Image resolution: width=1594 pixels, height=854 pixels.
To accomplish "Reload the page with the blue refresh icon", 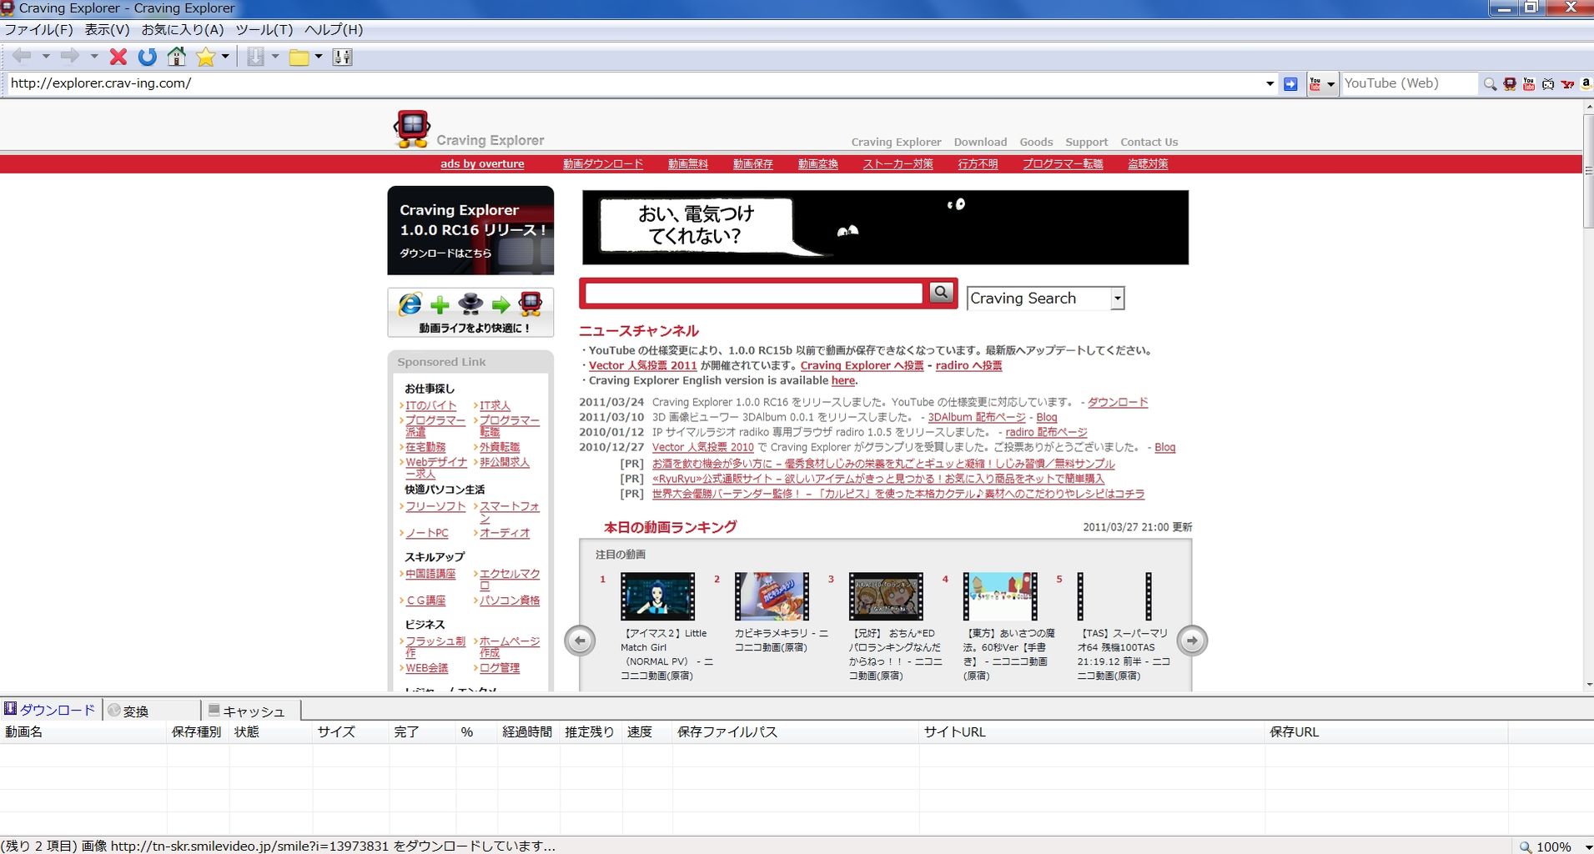I will click(148, 57).
